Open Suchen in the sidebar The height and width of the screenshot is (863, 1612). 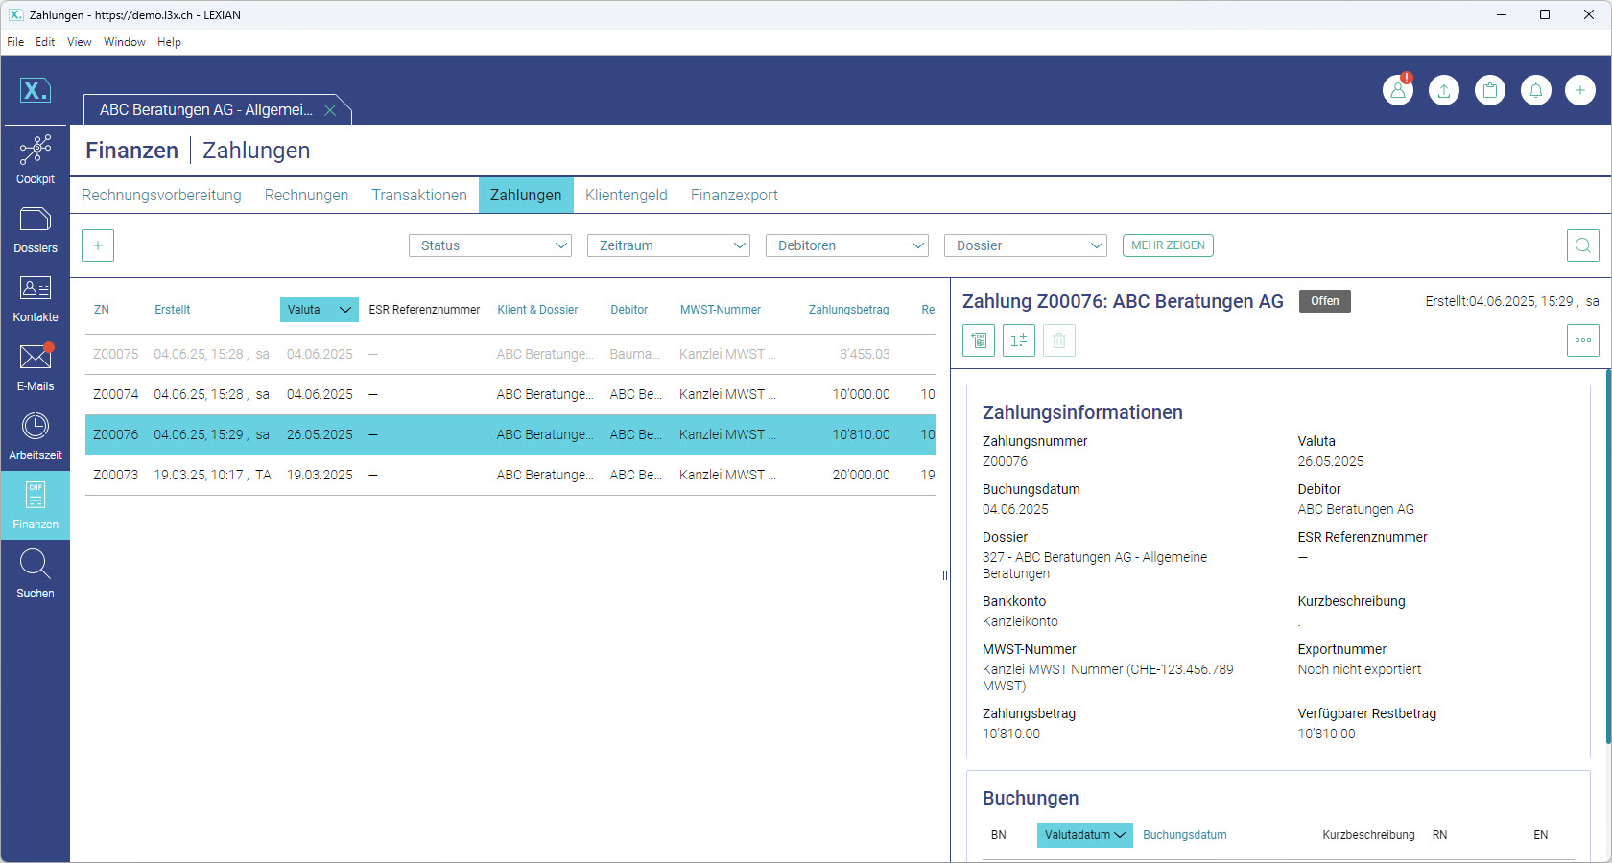click(x=36, y=574)
